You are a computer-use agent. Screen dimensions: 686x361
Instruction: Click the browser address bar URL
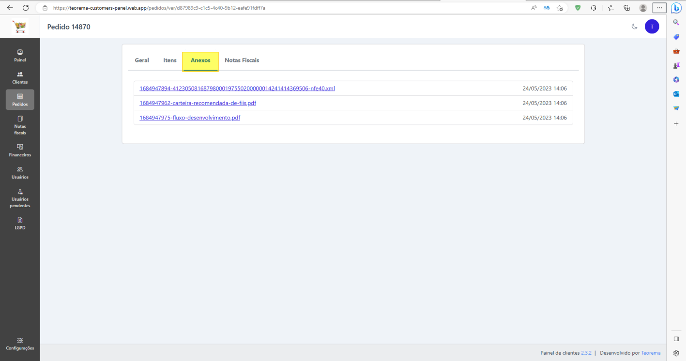(159, 8)
